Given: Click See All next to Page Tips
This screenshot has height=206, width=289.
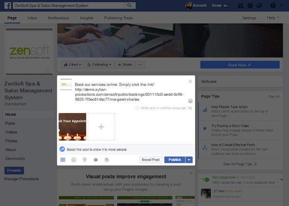Looking at the screenshot, I should click(274, 96).
